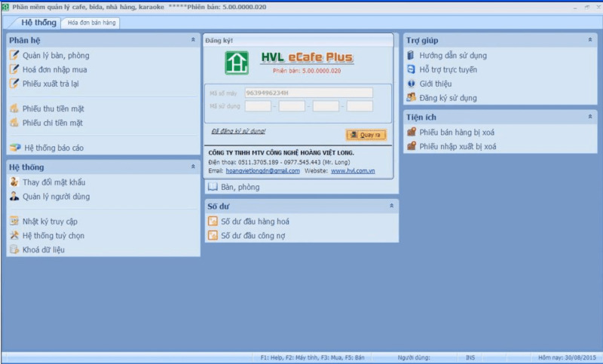
Task: Open Quản lý bàn, phòng label
Action: point(56,55)
